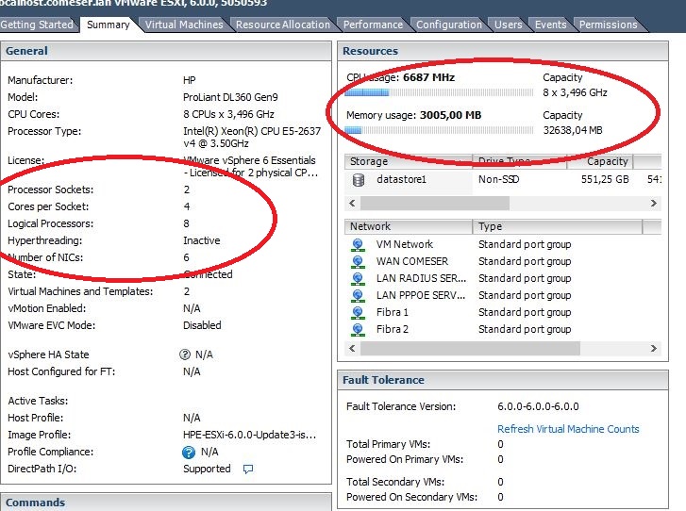Click the Memory usage progress bar
The height and width of the screenshot is (511, 686).
pos(439,130)
